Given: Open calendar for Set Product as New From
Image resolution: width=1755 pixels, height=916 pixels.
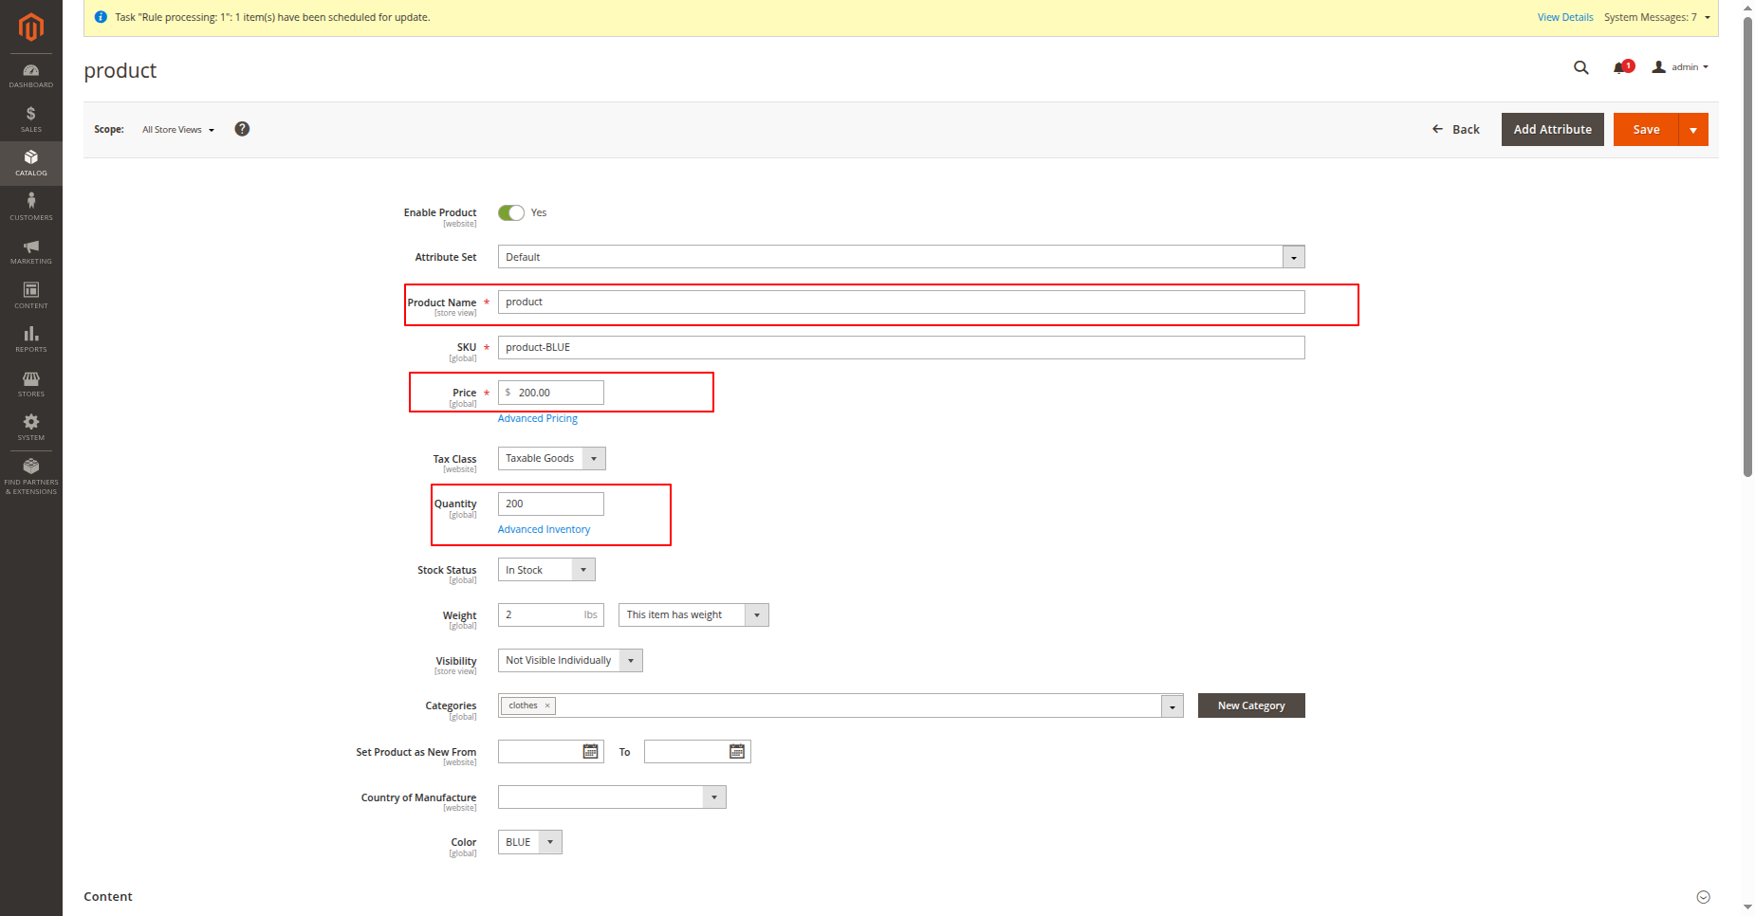Looking at the screenshot, I should pos(590,752).
